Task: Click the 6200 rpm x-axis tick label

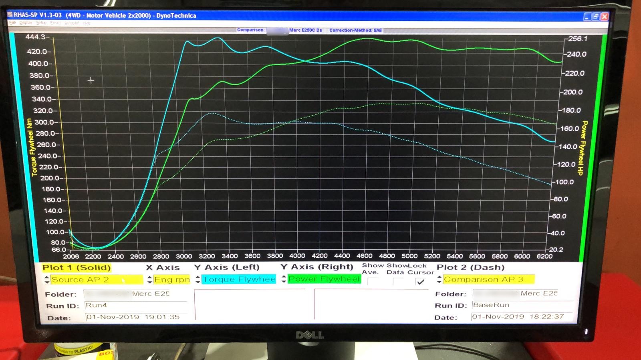Action: coord(544,256)
